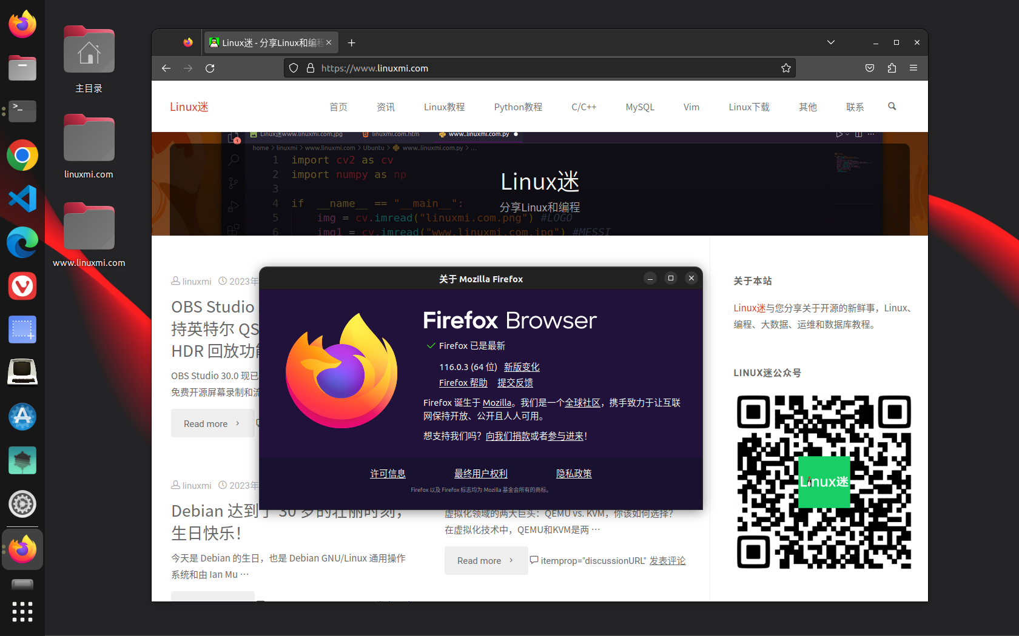Open the 联系 navigation item

[x=855, y=107]
